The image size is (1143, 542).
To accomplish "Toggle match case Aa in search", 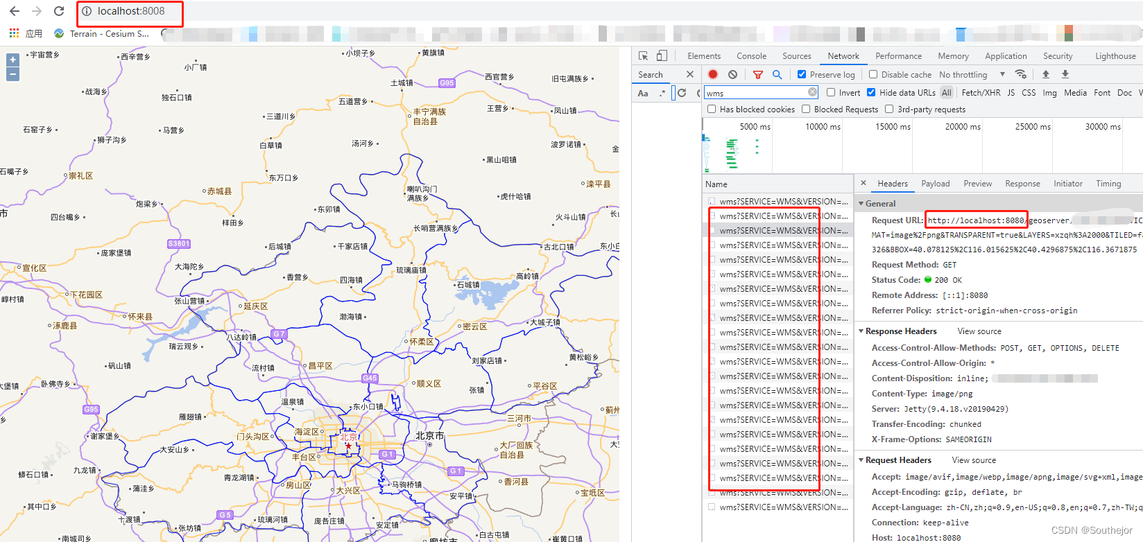I will click(643, 93).
